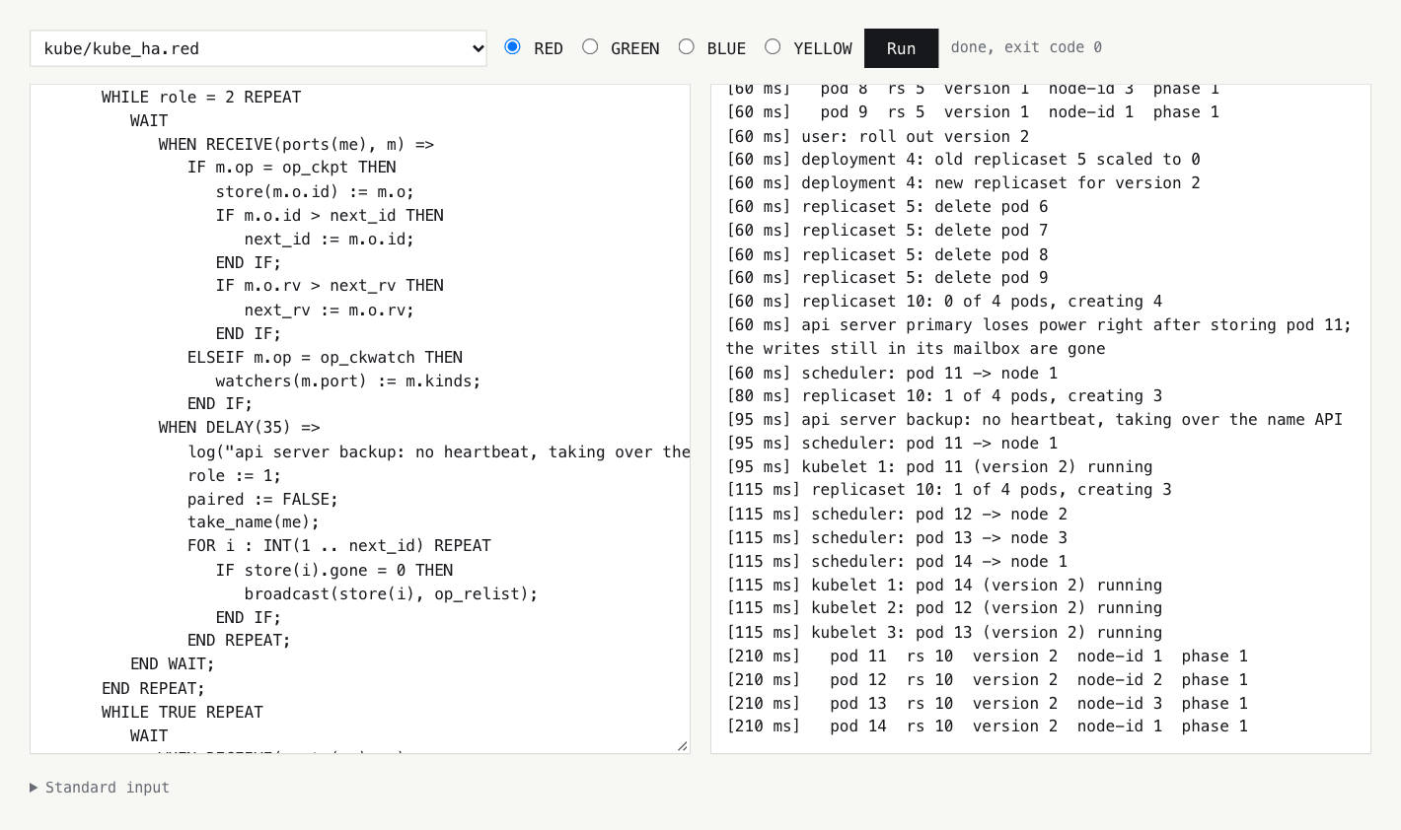Click the 'IF store(i).gone = 0 THEN' line
This screenshot has width=1401, height=830.
click(x=334, y=570)
